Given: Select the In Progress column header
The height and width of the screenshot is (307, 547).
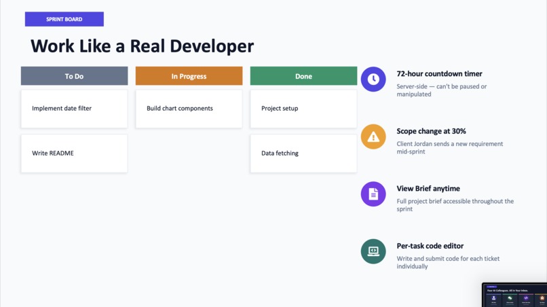Looking at the screenshot, I should [189, 76].
